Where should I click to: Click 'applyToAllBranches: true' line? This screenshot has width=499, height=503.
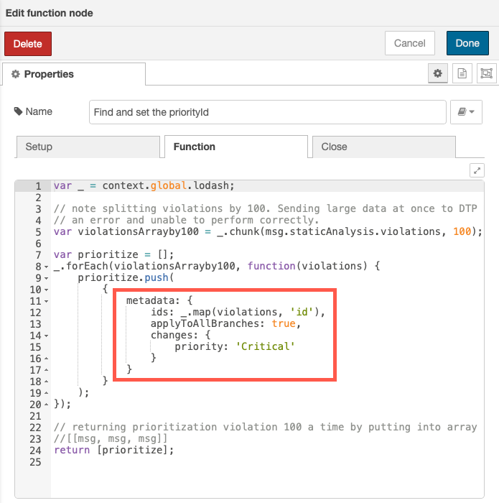(225, 323)
